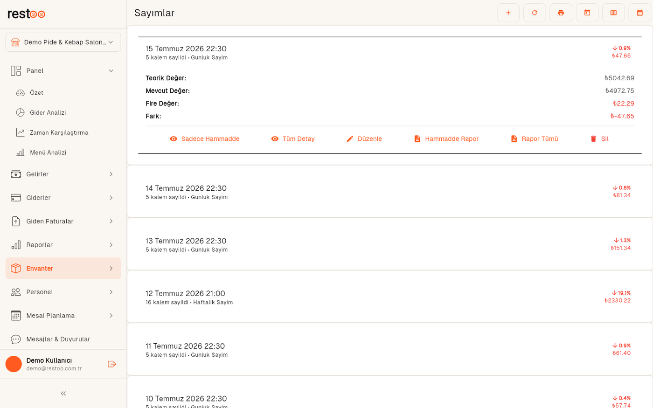
Task: Show Sadece Hammadde view
Action: click(x=204, y=139)
